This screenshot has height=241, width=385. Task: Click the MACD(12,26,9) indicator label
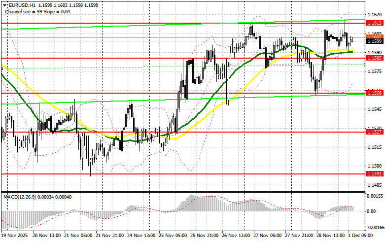click(x=20, y=197)
